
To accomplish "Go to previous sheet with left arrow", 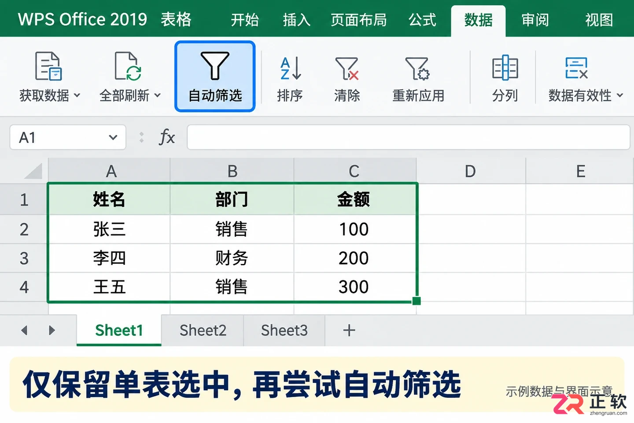I will click(24, 330).
